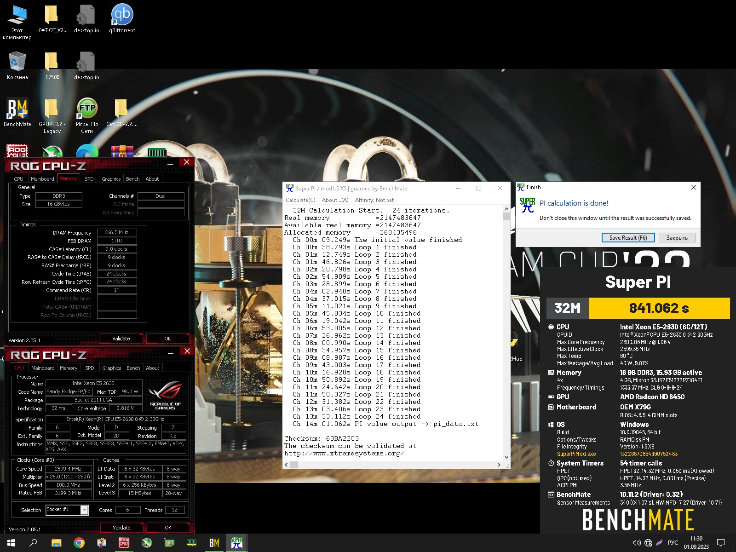The height and width of the screenshot is (552, 736).
Task: Click OK in lower CPU-Z CPU window
Action: click(x=168, y=528)
